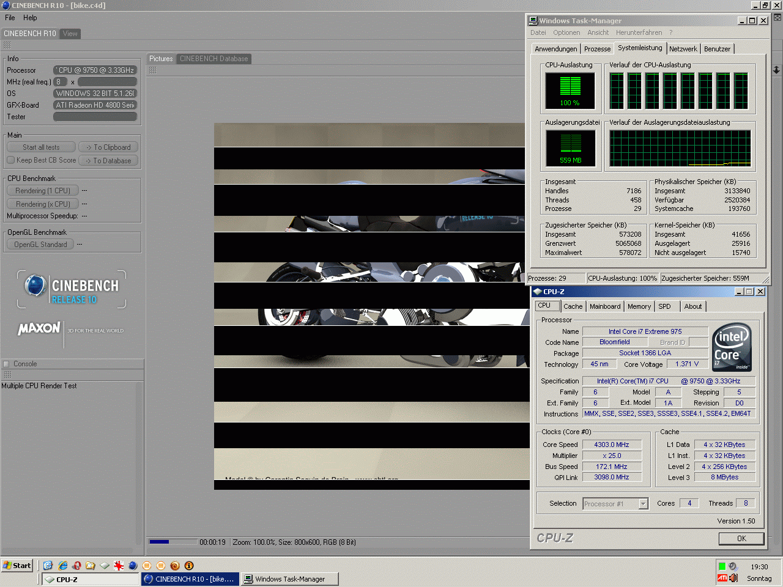Click the render progress bar
This screenshot has width=783, height=587.
click(173, 542)
